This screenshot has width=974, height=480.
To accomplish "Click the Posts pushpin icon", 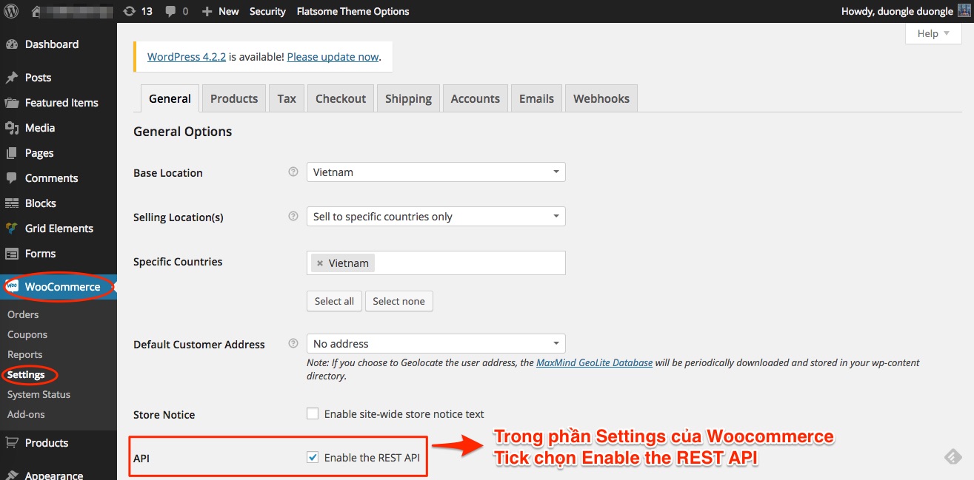I will coord(12,78).
